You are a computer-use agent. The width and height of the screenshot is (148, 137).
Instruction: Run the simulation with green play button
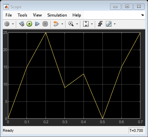pyautogui.click(x=29, y=24)
